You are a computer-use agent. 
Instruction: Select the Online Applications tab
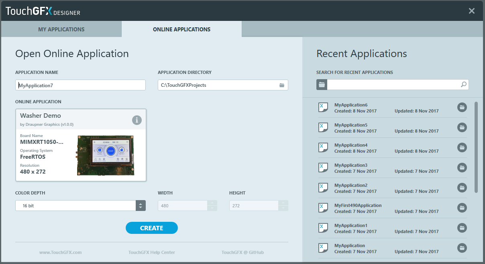coord(181,29)
